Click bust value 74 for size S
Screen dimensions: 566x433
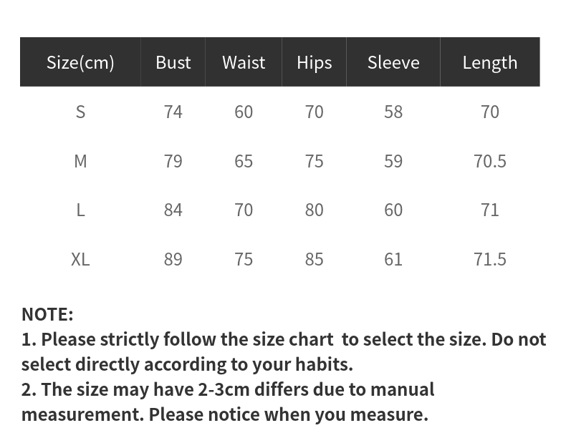point(173,112)
